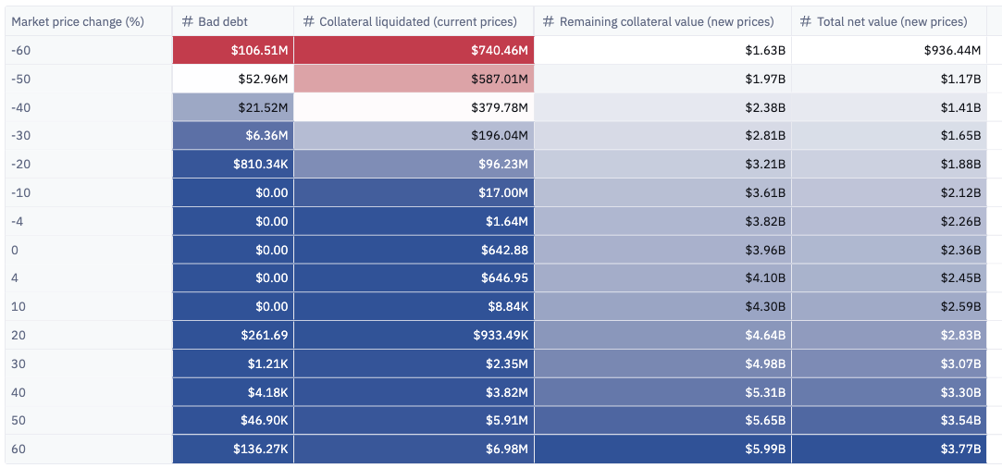Click the # icon beside Collateral liquidated
The height and width of the screenshot is (468, 1002).
coord(310,21)
